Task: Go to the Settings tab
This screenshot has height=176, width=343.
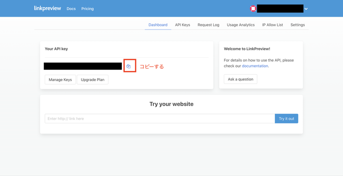Action: pos(298,25)
